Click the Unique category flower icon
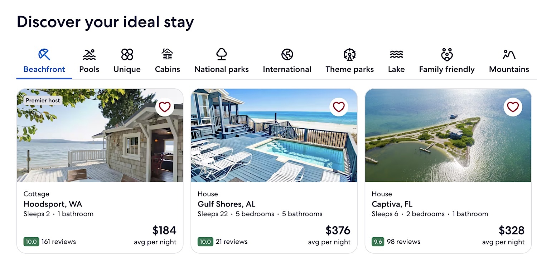The height and width of the screenshot is (258, 537). click(127, 55)
